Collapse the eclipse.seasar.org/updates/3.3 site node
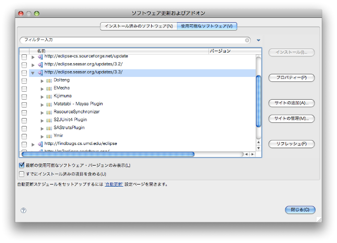 click(x=33, y=73)
